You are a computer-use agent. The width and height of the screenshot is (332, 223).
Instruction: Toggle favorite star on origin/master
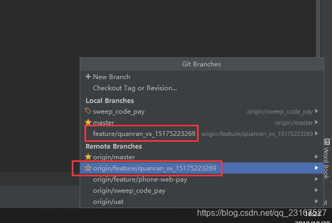pyautogui.click(x=88, y=157)
